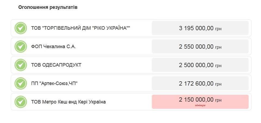Click the грн label in the ОДЕСАПРОДУКТ row
Screen dimensions: 261x123
(218, 66)
